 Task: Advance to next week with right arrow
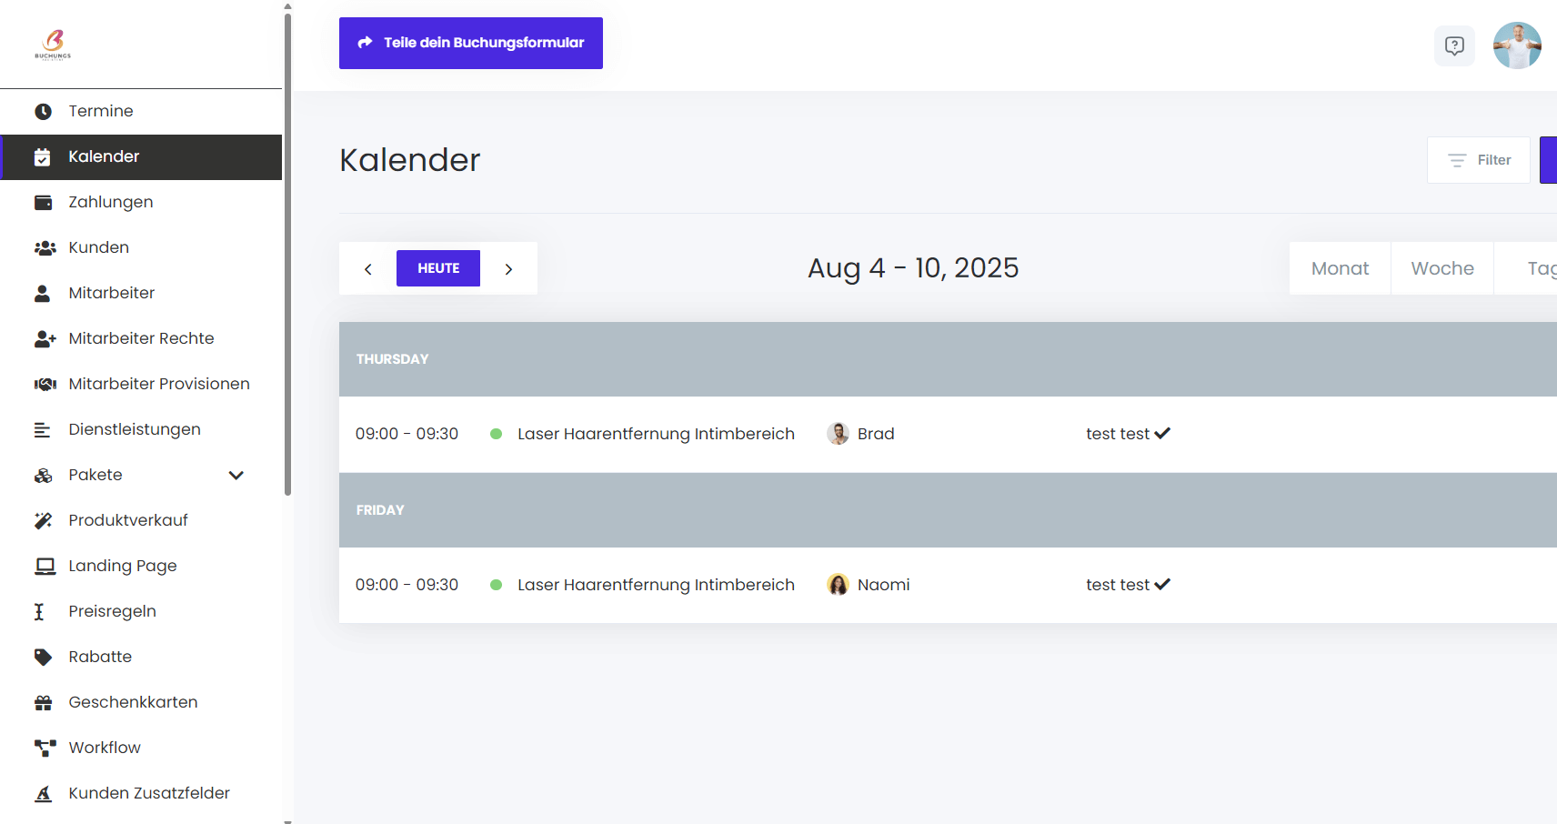[508, 269]
